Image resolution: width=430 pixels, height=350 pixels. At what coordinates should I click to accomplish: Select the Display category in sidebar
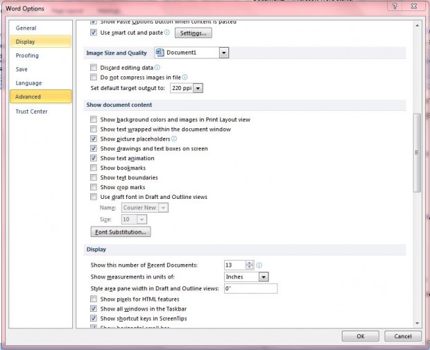tap(41, 42)
